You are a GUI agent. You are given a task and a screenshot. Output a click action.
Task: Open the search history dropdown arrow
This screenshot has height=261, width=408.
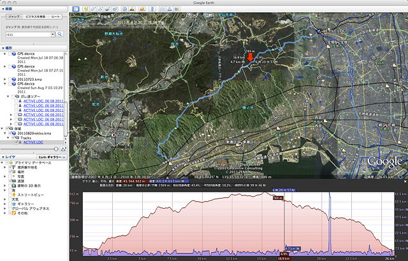(x=53, y=34)
